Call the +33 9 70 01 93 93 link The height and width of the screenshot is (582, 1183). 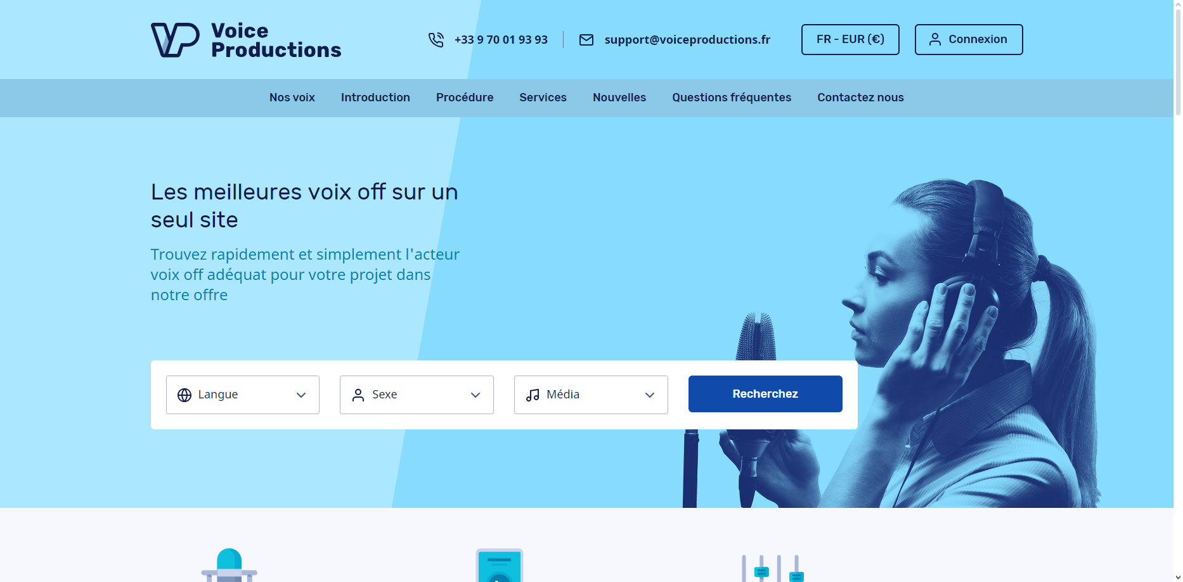tap(501, 40)
